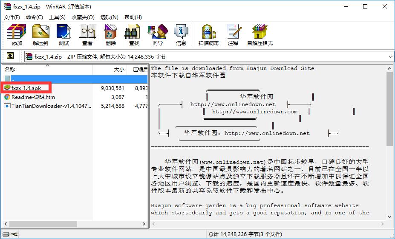Expand the archive path dropdown arrow

[x=390, y=57]
